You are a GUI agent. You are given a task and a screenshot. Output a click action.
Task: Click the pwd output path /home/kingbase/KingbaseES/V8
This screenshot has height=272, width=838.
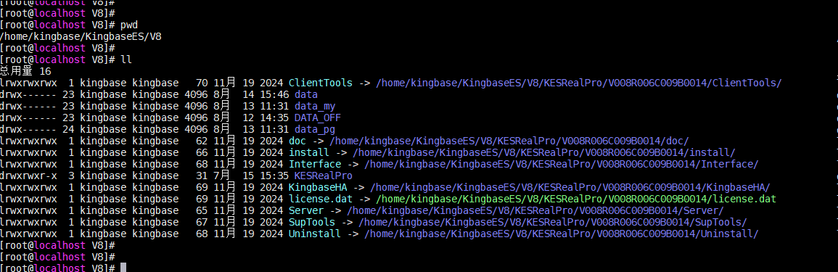[x=81, y=37]
